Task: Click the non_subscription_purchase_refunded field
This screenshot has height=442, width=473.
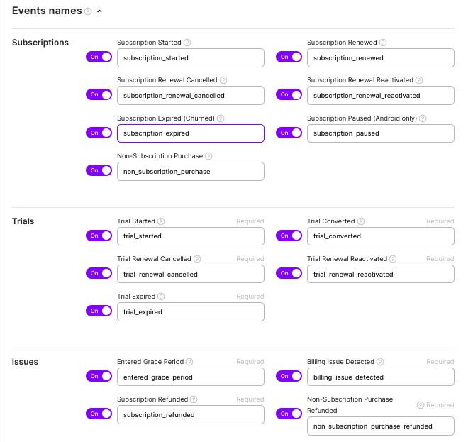Action: (x=381, y=426)
